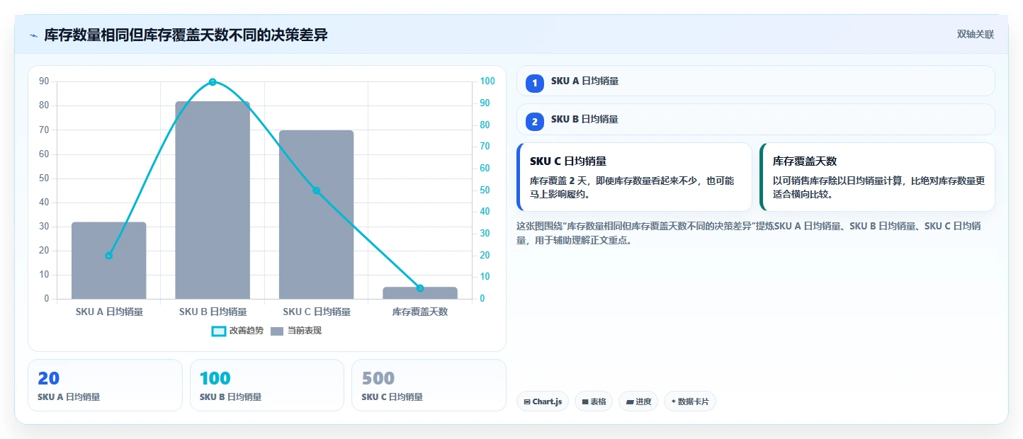Click the lightning icon beside the title
Screen dimensions: 1023x439
click(33, 35)
